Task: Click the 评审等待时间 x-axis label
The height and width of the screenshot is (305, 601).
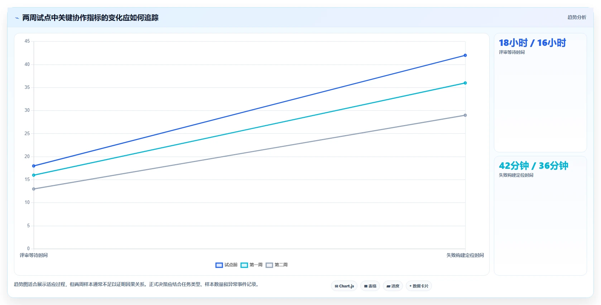Action: click(x=34, y=255)
